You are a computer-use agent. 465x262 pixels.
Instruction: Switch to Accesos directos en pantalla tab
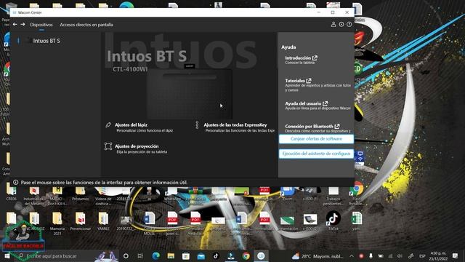pyautogui.click(x=86, y=25)
